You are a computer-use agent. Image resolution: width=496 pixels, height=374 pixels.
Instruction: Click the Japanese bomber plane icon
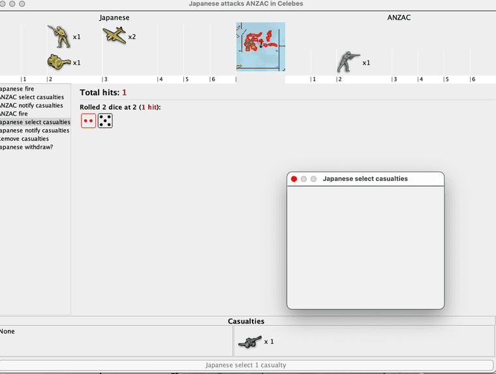click(x=114, y=35)
